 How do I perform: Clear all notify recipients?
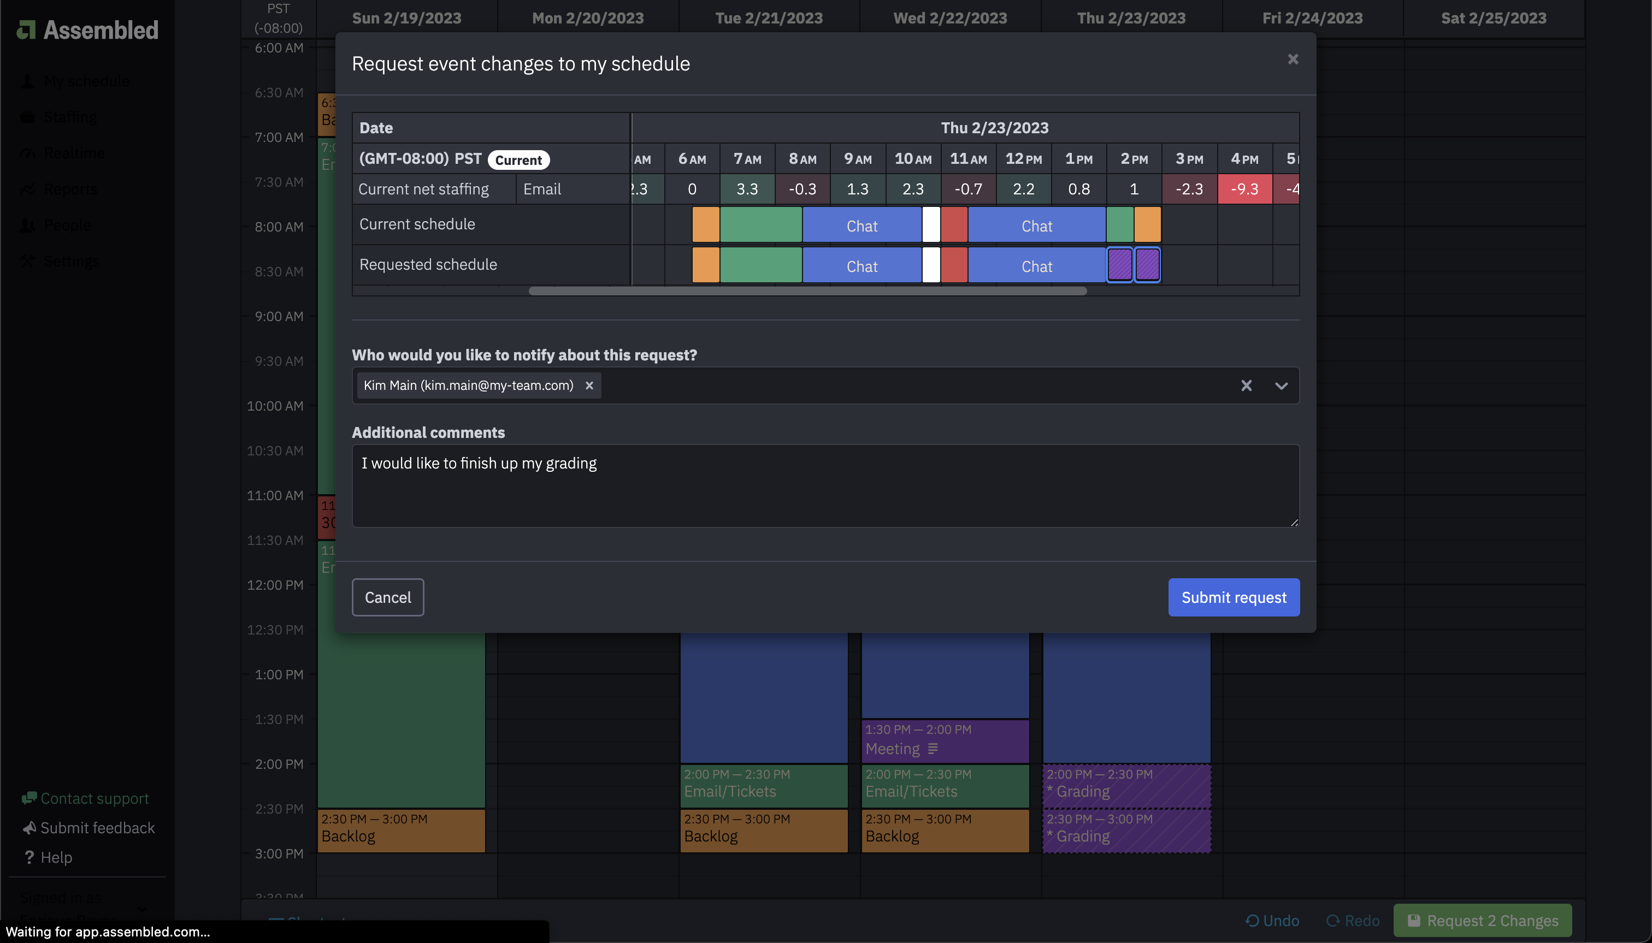pos(1246,385)
